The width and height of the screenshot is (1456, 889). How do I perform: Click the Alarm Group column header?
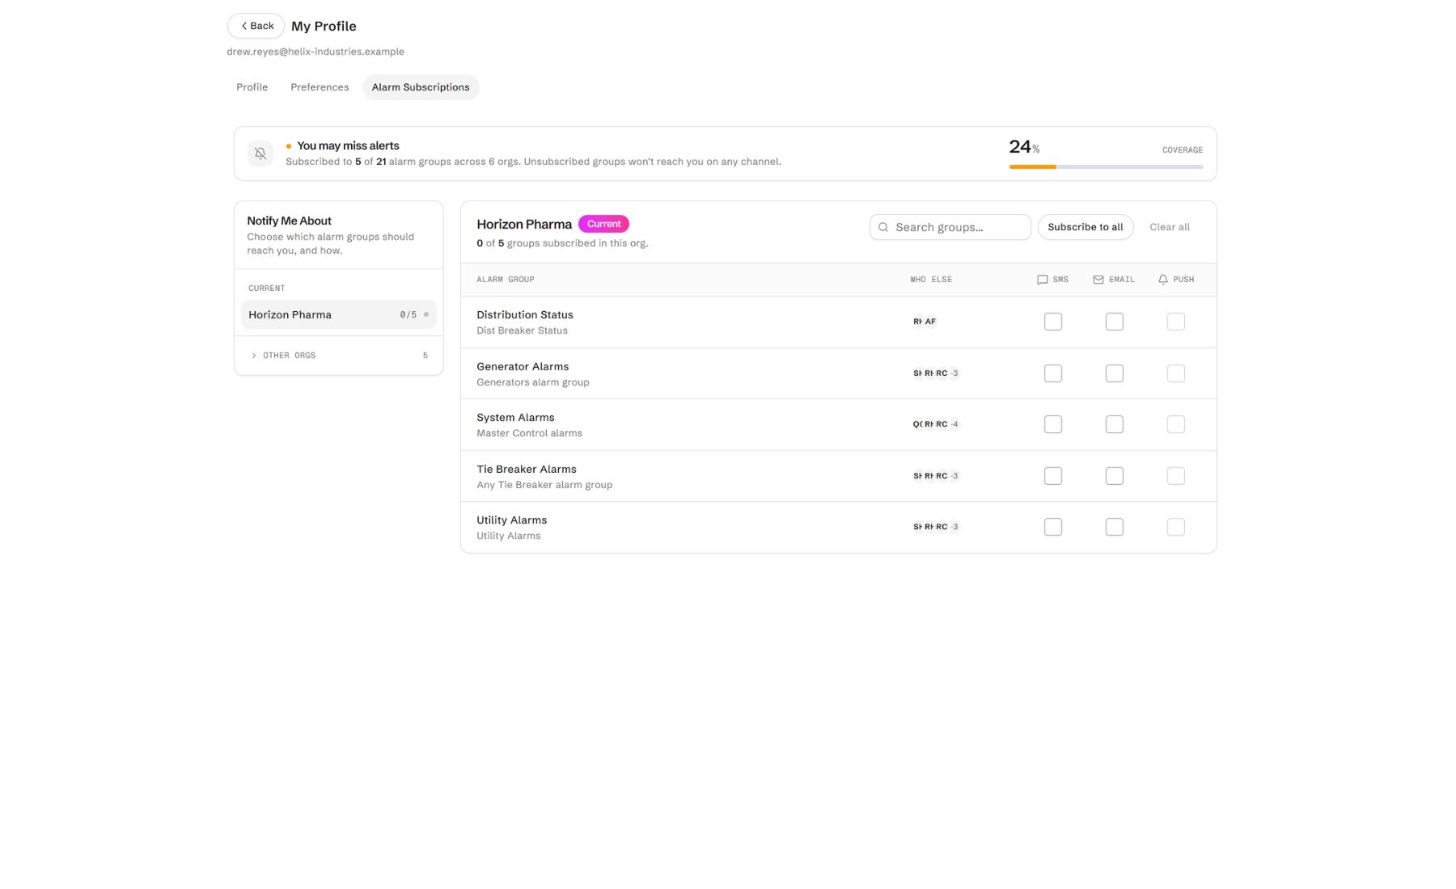506,280
